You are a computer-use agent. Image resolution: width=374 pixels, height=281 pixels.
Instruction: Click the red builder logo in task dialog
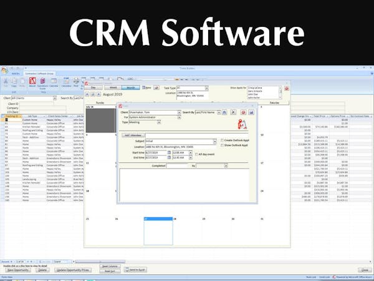[242, 124]
